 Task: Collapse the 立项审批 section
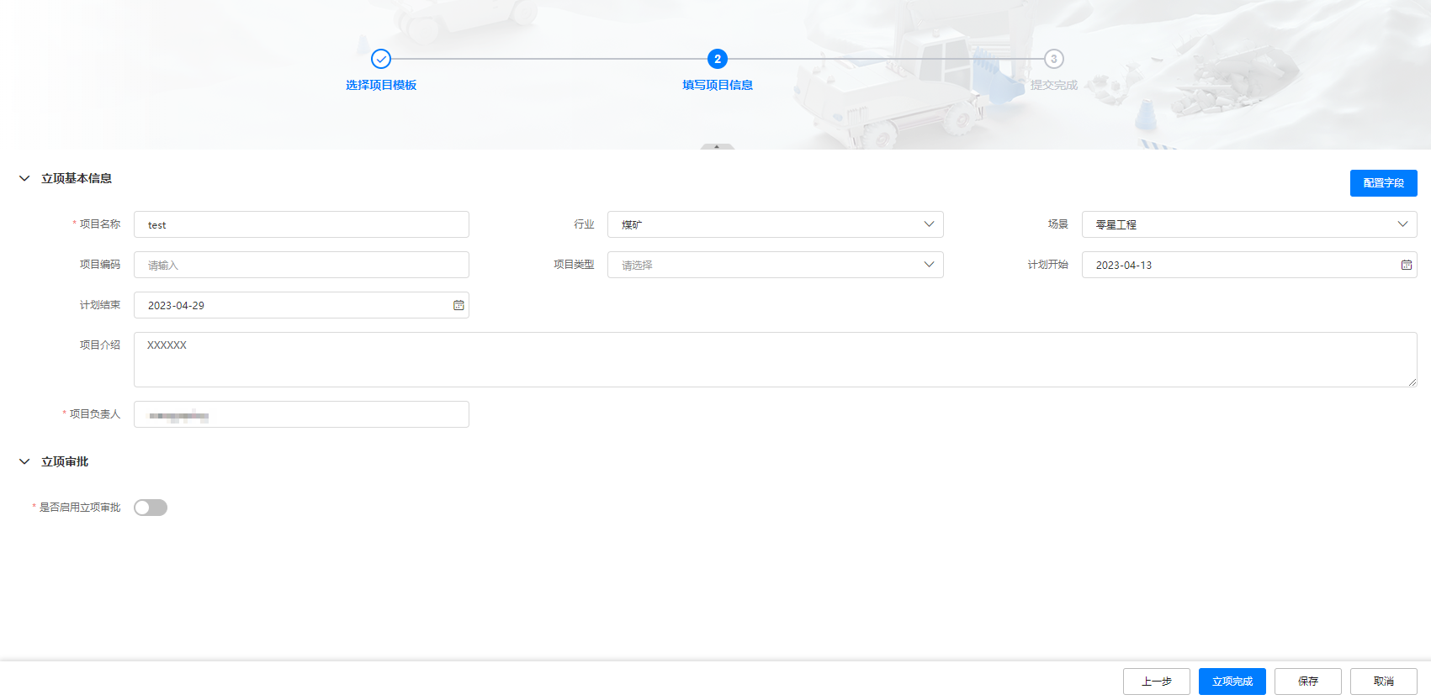tap(24, 461)
